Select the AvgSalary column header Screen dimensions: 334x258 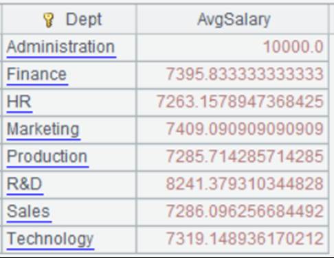pyautogui.click(x=233, y=19)
